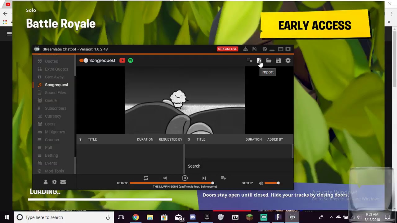This screenshot has width=397, height=223.
Task: Open the Sound Files section
Action: tap(55, 93)
